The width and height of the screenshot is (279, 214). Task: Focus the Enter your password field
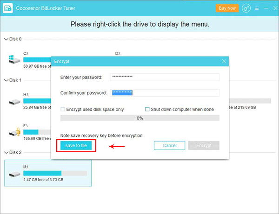click(x=165, y=77)
